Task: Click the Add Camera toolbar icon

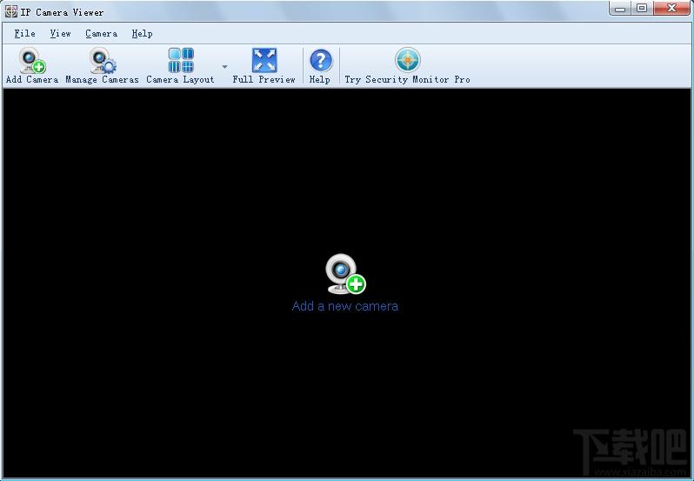Action: coord(32,61)
